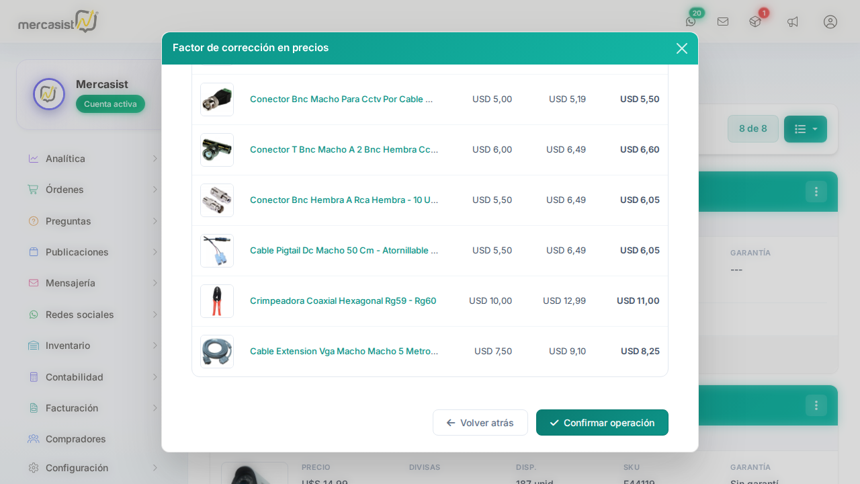Screen dimensions: 860x484
Task: Open Conector Bnc Macho Para Cctv link
Action: (341, 99)
